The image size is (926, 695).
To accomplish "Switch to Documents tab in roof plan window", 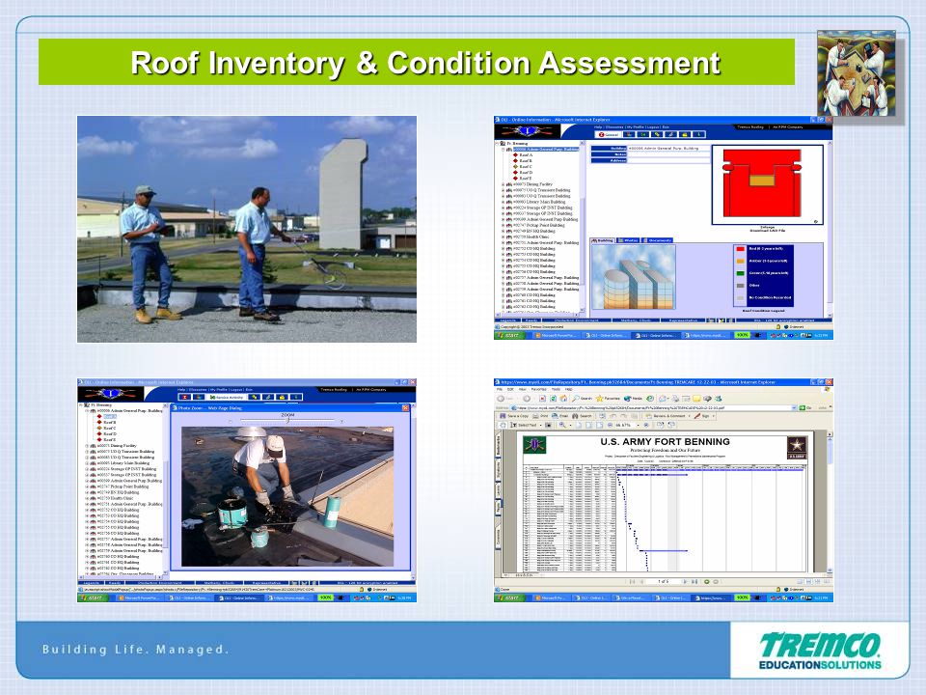I will click(x=657, y=240).
